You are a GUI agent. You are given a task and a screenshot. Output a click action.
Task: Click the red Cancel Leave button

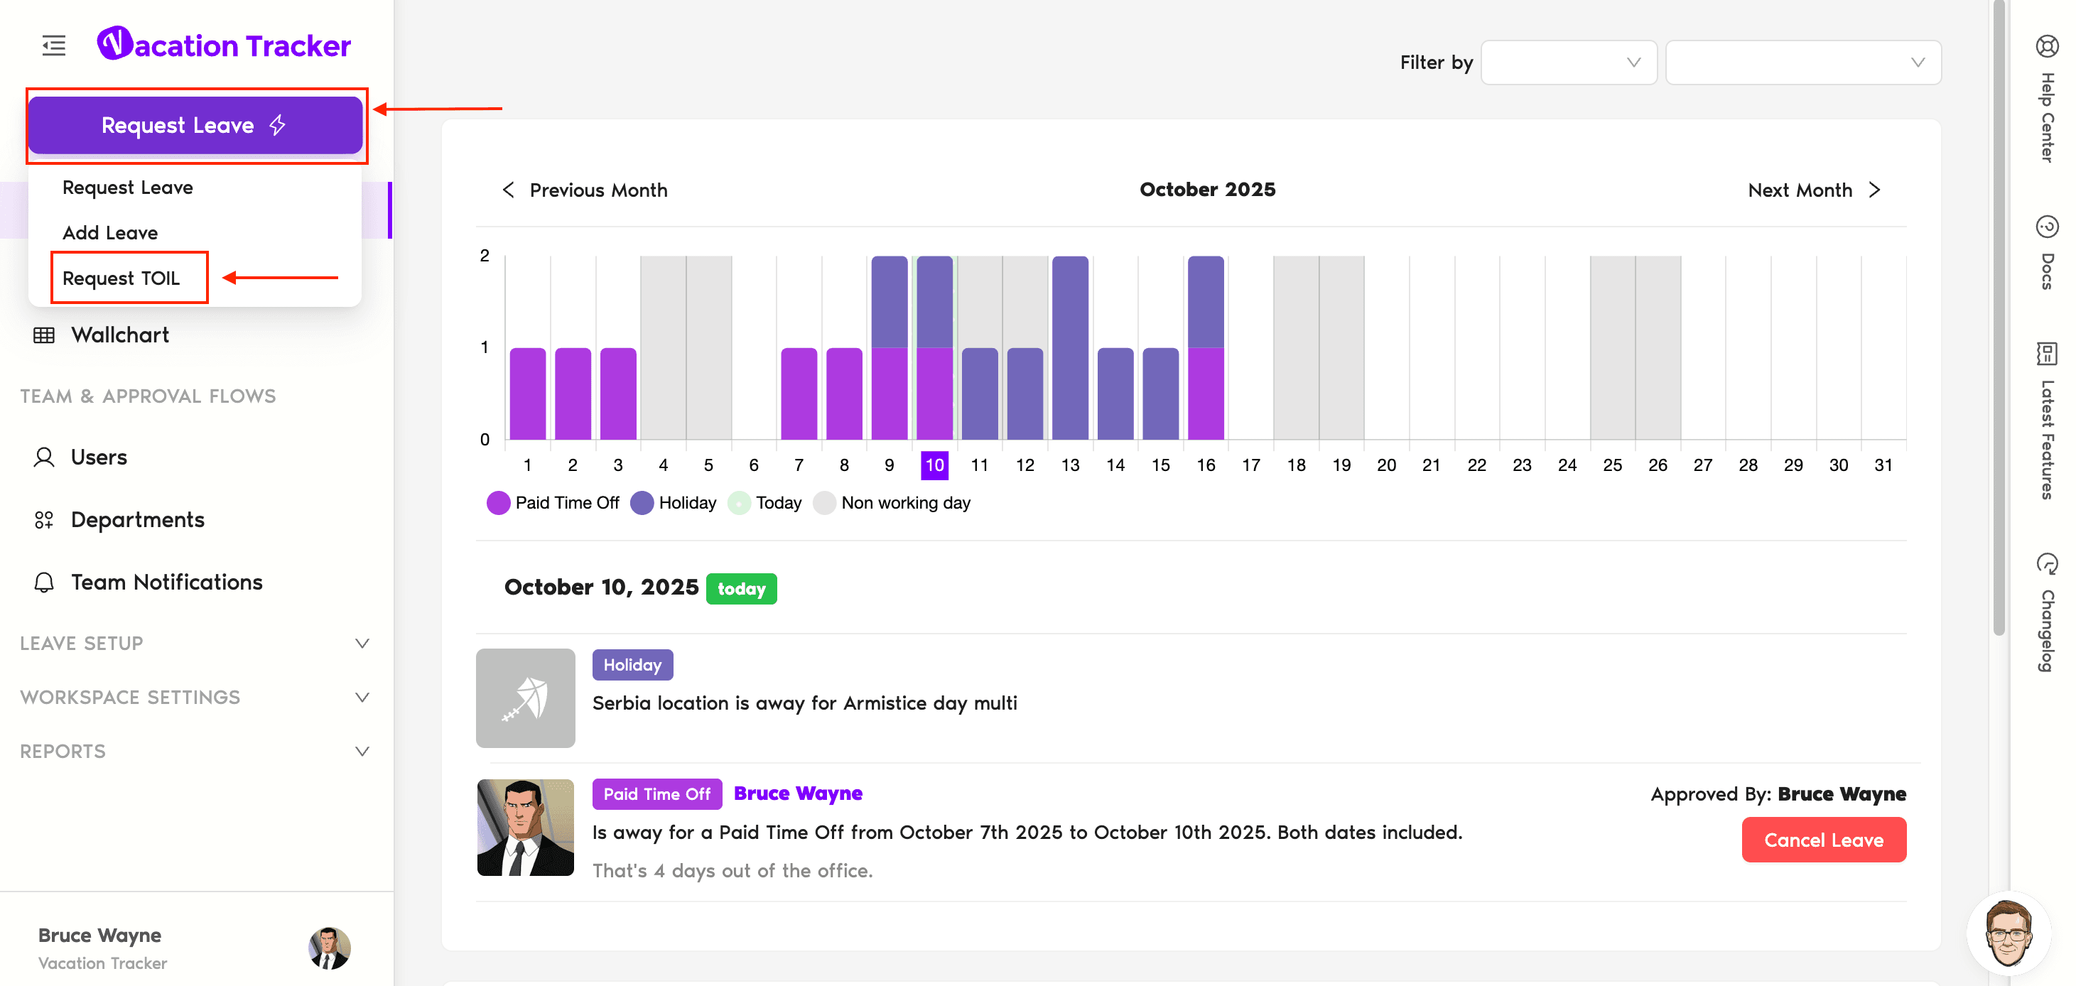[1823, 840]
